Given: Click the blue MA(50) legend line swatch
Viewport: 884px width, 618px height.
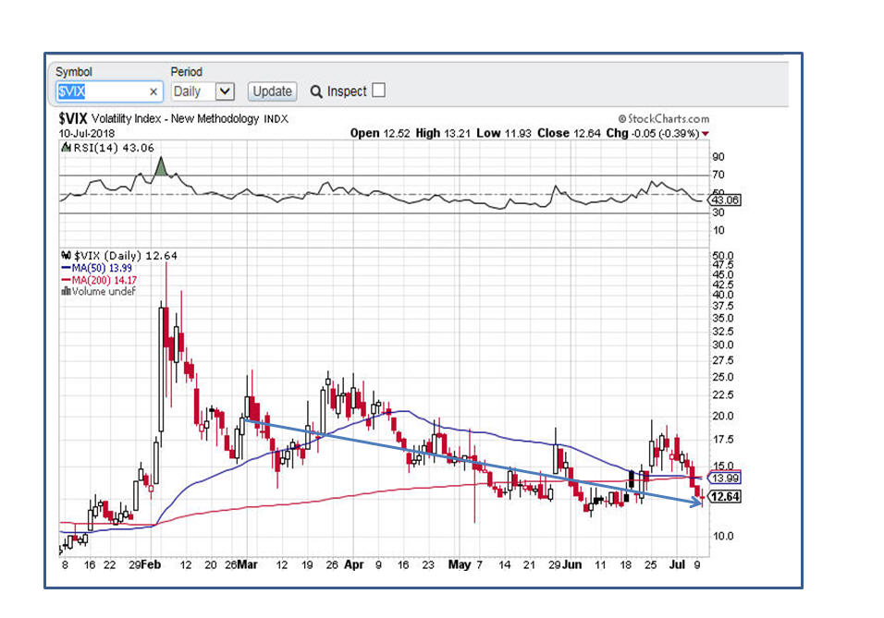Looking at the screenshot, I should click(x=65, y=267).
